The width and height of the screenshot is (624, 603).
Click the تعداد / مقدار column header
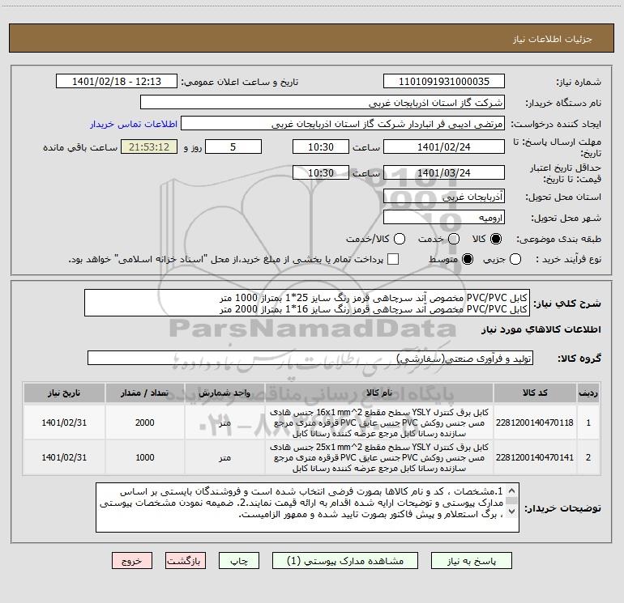(x=144, y=393)
